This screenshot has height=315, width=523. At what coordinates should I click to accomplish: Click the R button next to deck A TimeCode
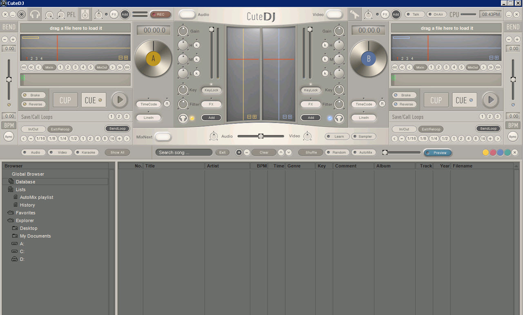(167, 104)
